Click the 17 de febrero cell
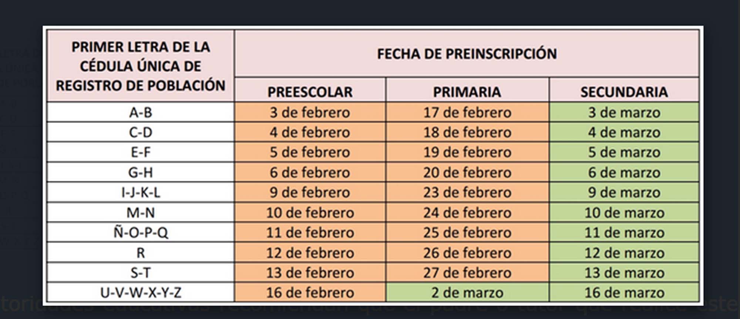 (x=467, y=112)
